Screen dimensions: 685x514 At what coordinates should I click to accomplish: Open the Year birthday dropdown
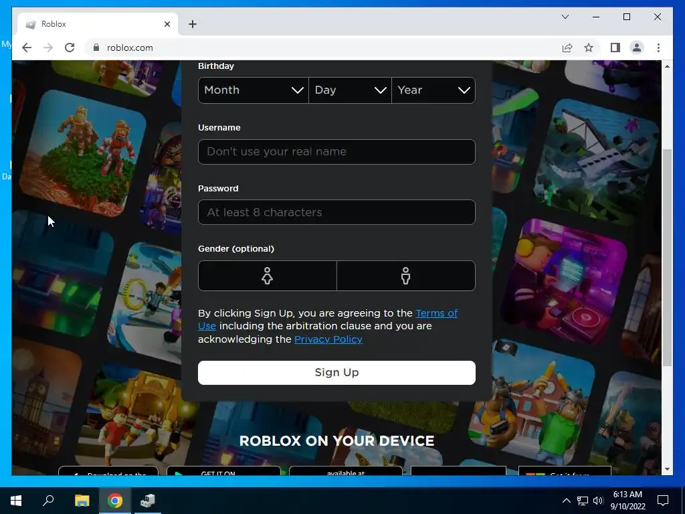tap(433, 90)
